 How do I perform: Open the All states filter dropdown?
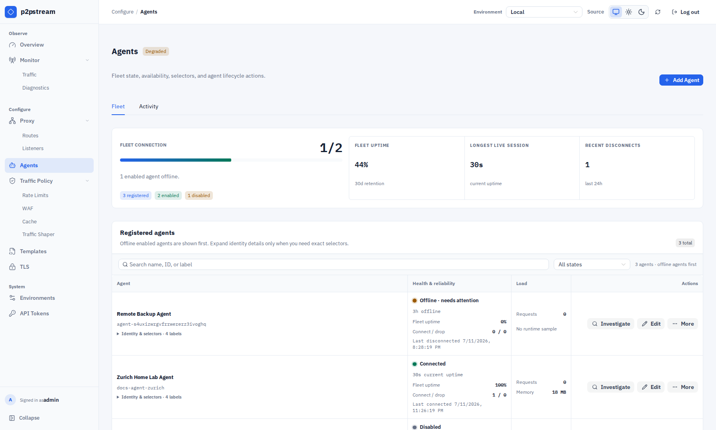[592, 264]
